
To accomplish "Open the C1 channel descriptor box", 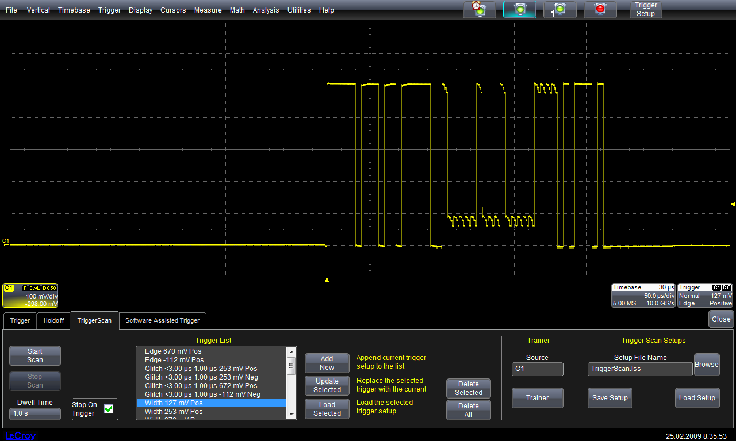I will pos(30,295).
